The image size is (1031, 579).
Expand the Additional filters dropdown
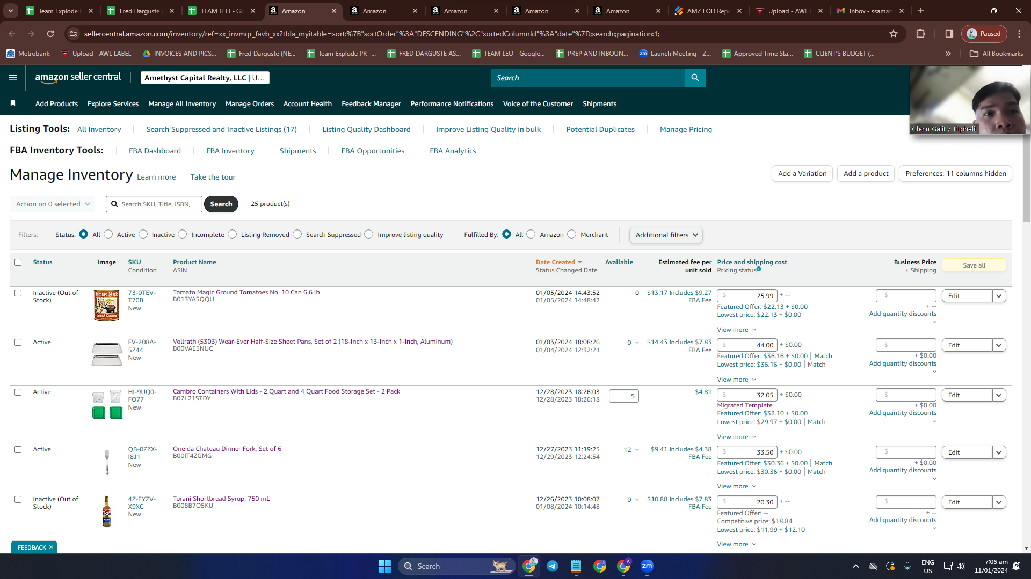point(666,235)
